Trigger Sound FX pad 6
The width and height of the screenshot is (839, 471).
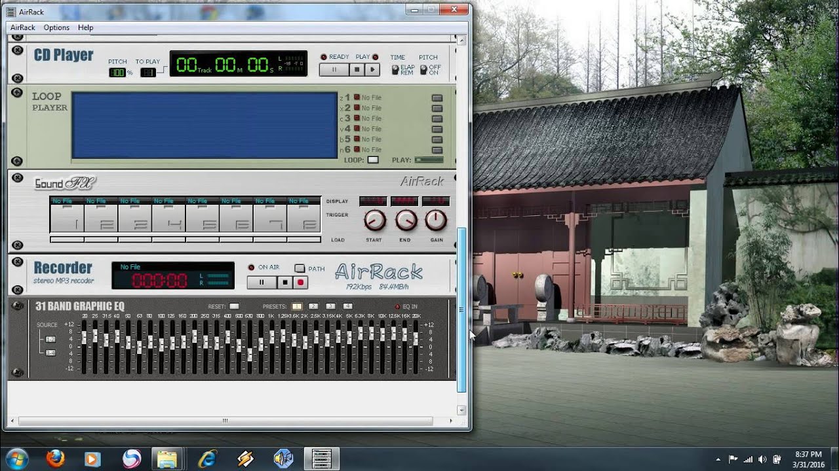point(236,218)
